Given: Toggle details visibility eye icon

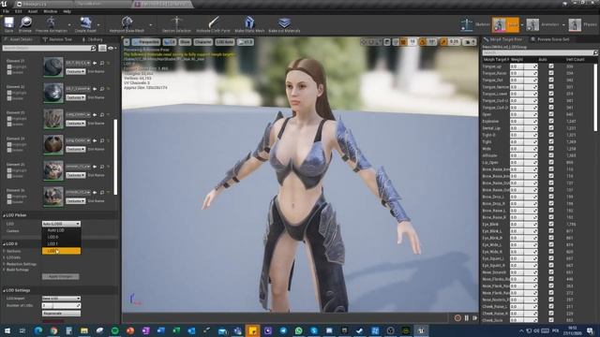Looking at the screenshot, I should [x=111, y=48].
